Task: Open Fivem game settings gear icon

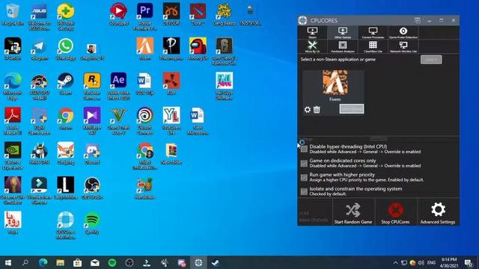Action: tap(308, 110)
